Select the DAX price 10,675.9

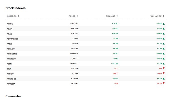(x=74, y=29)
